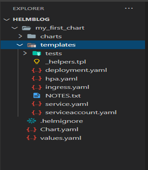Click the Helm icon next to .helmignore
148x170 pixels.
click(x=31, y=121)
